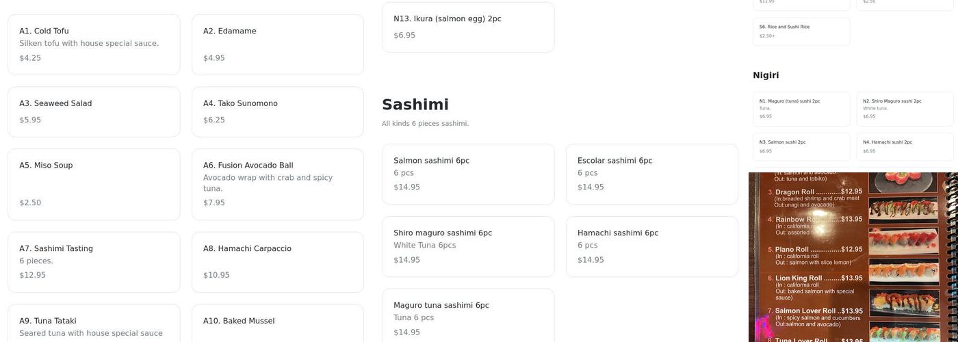The image size is (958, 342).
Task: Select the A5. Miso Soup card
Action: click(x=94, y=184)
